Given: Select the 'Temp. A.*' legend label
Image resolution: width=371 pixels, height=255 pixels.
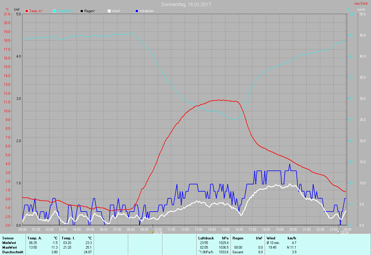Looking at the screenshot, I should point(36,11).
